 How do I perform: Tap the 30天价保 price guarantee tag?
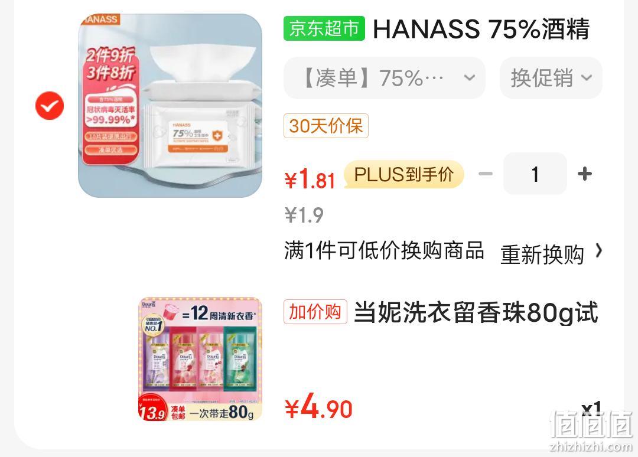326,126
